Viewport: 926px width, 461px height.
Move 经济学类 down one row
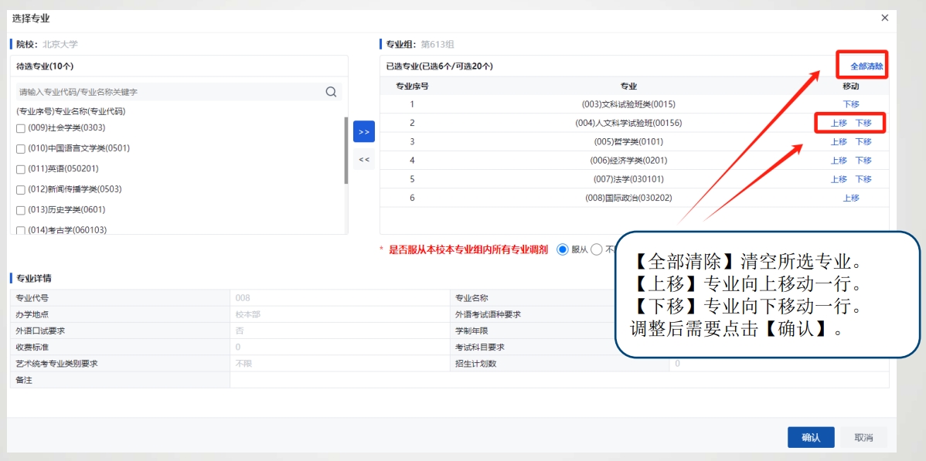(x=863, y=161)
